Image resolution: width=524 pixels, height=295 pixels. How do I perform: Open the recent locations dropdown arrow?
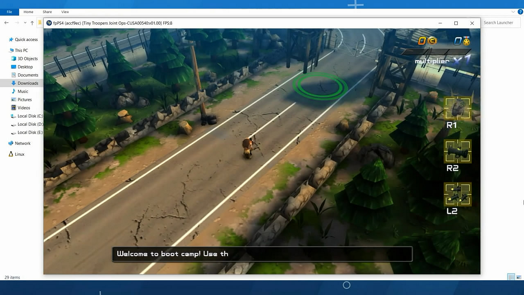click(25, 23)
